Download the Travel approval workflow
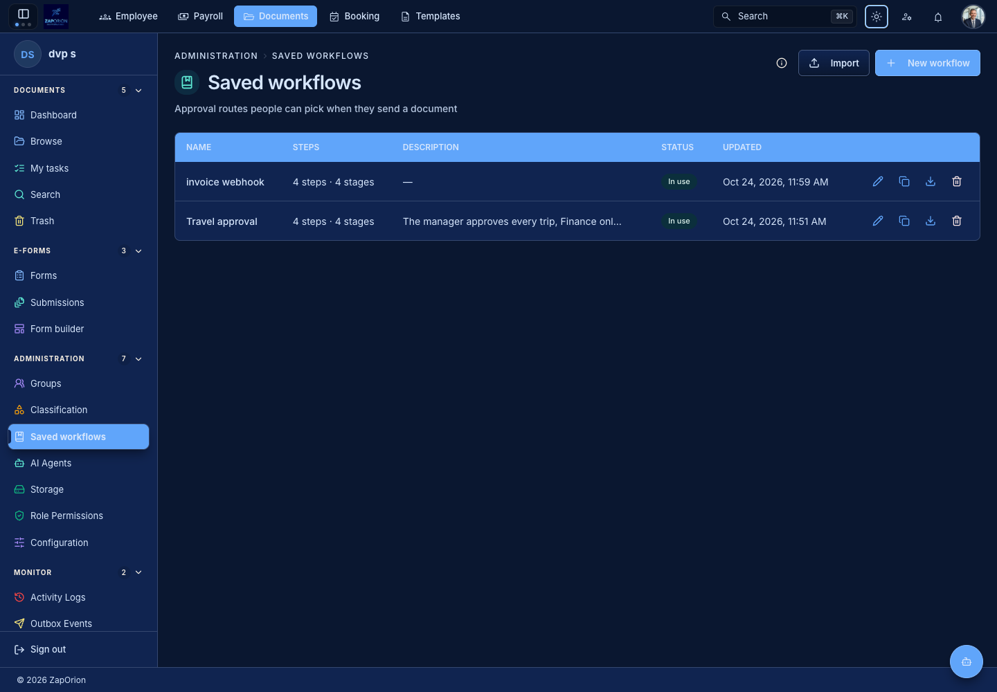Image resolution: width=997 pixels, height=692 pixels. click(x=931, y=221)
